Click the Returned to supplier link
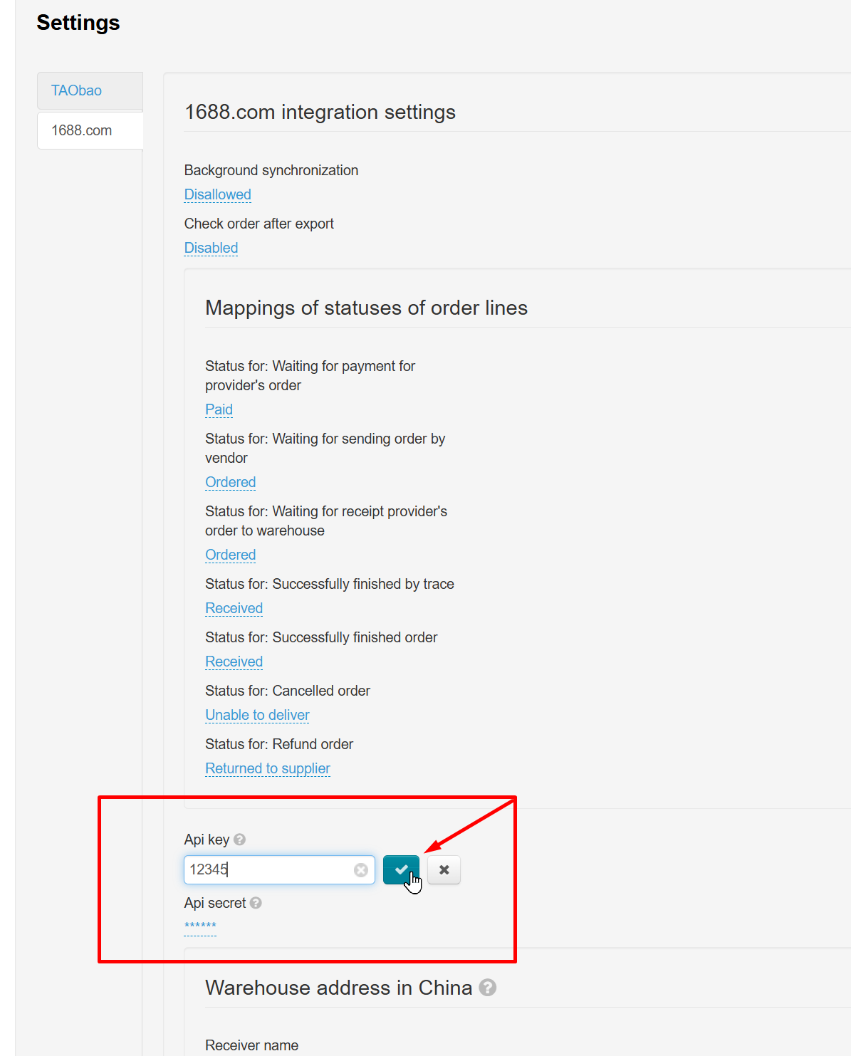Screen dimensions: 851x1056 [x=267, y=768]
